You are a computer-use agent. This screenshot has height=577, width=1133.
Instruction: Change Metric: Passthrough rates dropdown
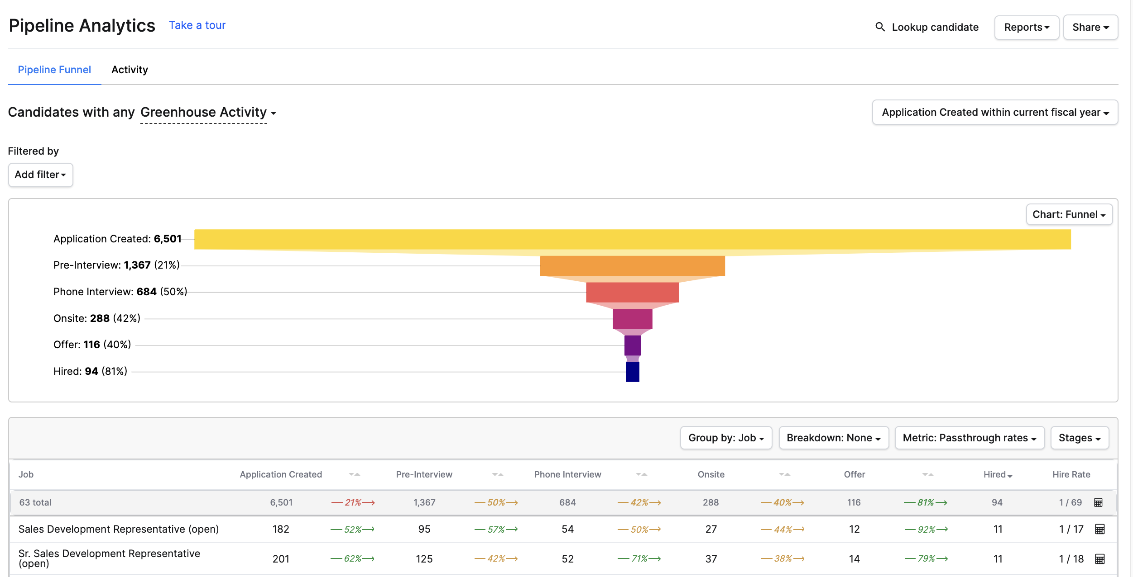tap(970, 438)
